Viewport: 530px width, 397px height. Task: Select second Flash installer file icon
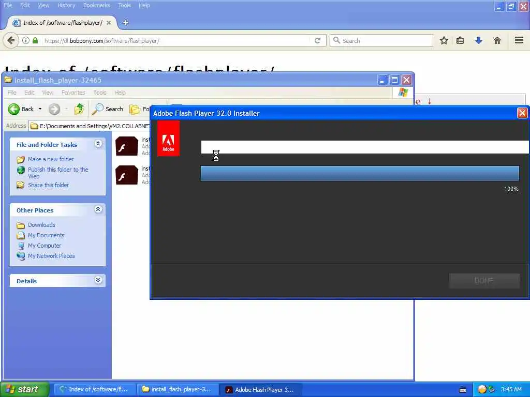point(126,175)
